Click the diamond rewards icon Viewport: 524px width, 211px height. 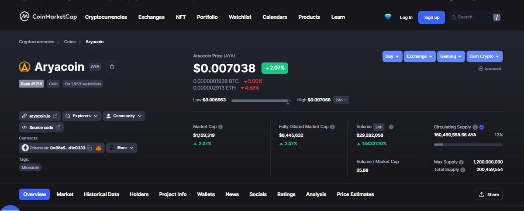point(388,17)
